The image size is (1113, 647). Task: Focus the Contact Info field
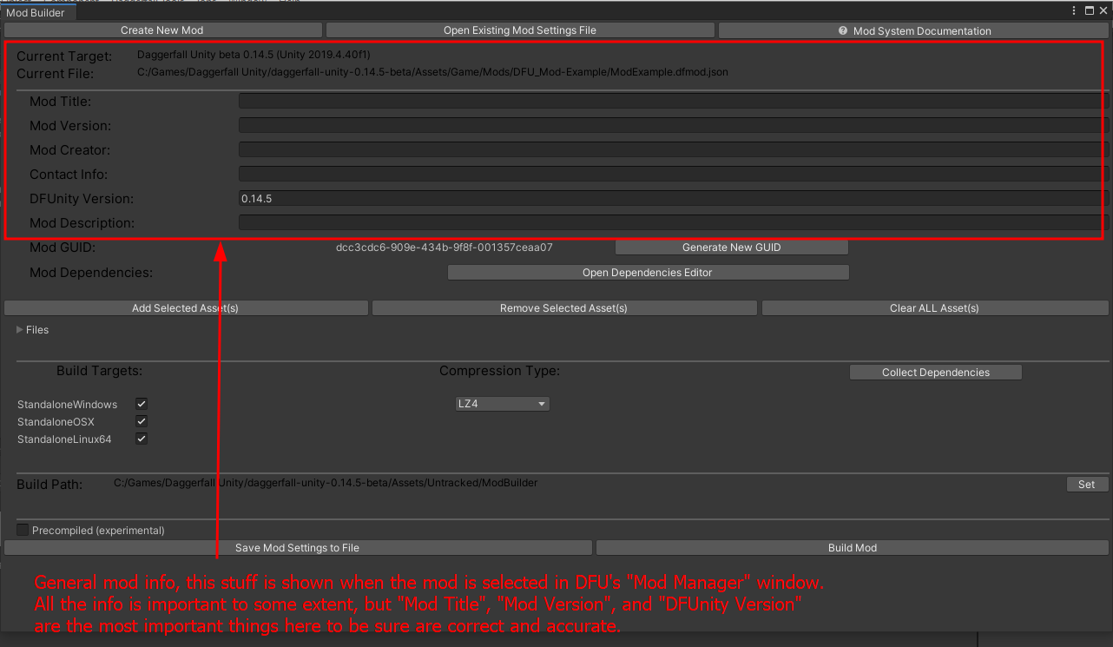coord(674,175)
